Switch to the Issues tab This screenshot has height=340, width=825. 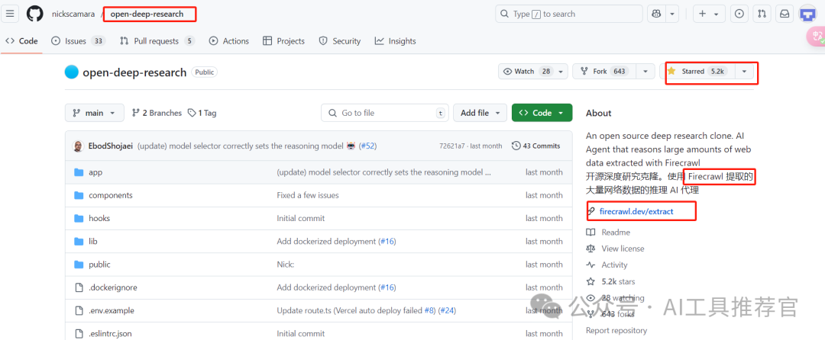coord(78,41)
